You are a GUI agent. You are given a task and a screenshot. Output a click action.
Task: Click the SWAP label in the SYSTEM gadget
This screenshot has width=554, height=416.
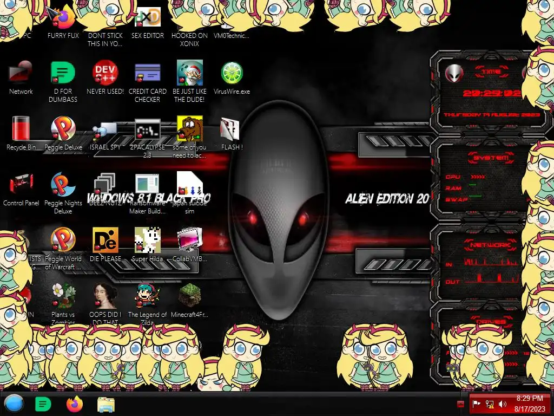click(x=456, y=199)
